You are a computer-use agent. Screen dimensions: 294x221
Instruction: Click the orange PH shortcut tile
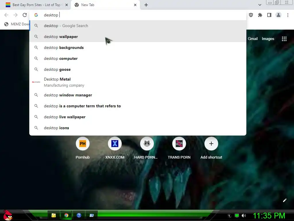tap(83, 144)
